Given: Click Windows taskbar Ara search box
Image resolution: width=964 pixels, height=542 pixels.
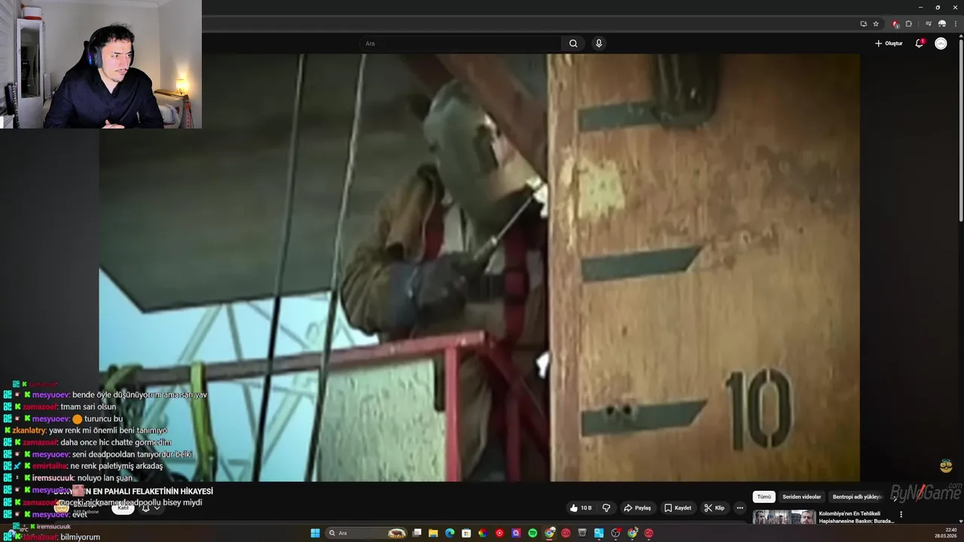Looking at the screenshot, I should pyautogui.click(x=367, y=533).
